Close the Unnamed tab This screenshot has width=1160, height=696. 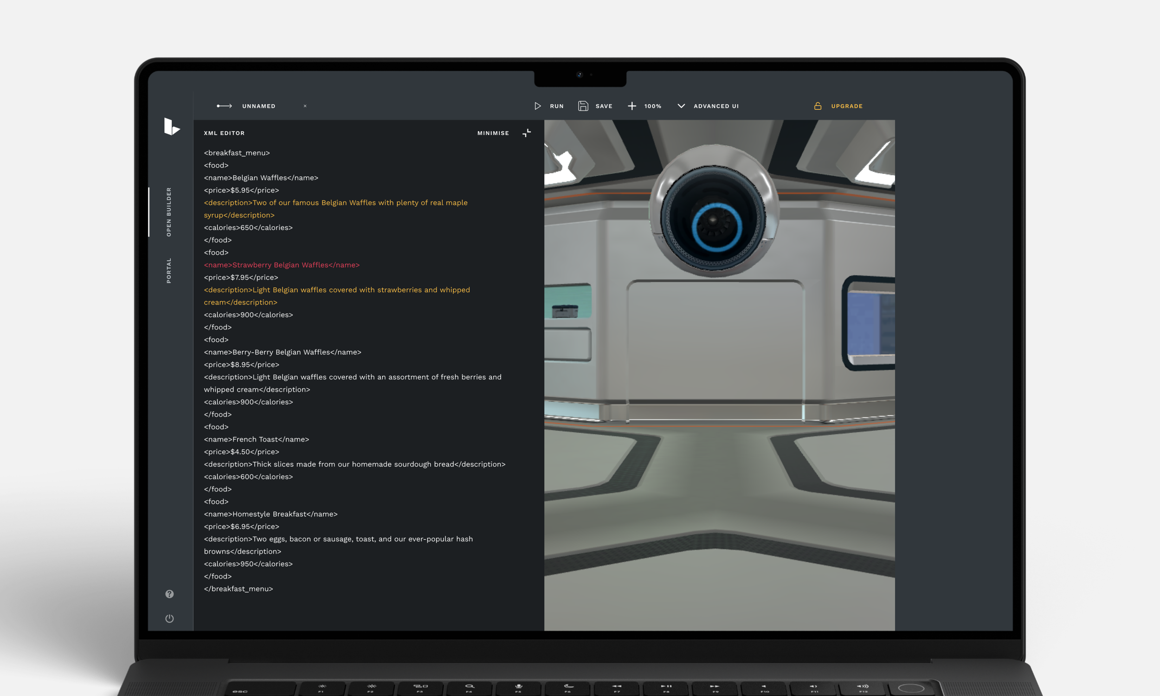tap(305, 106)
